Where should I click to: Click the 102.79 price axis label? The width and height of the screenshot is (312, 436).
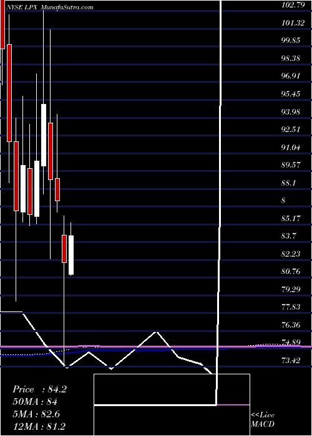pos(293,5)
